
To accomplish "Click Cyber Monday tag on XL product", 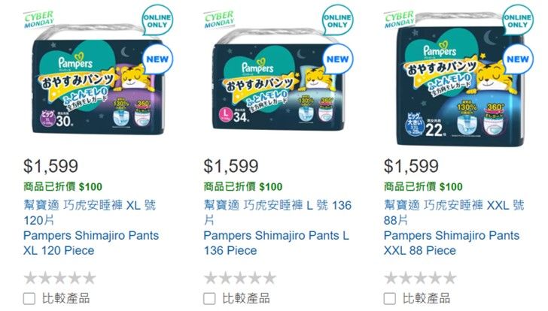I will pos(39,20).
